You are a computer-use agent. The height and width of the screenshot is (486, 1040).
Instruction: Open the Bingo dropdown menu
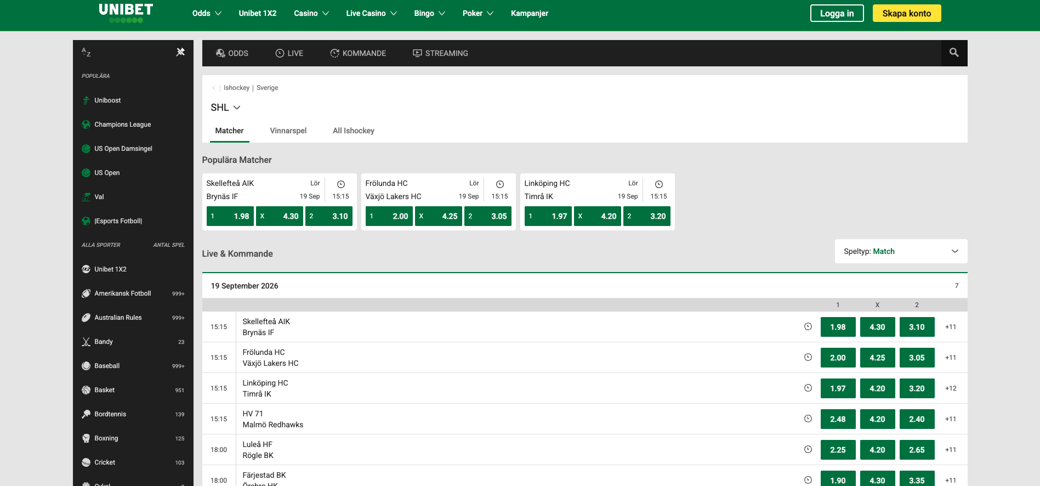430,13
